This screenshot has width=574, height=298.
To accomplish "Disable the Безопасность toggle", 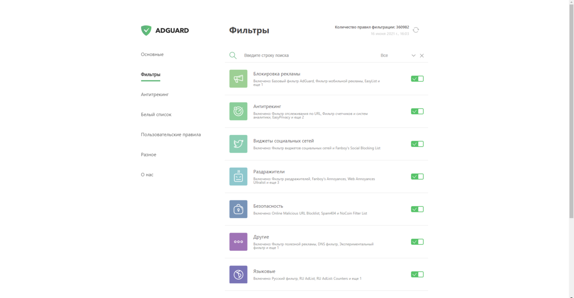I will point(417,209).
